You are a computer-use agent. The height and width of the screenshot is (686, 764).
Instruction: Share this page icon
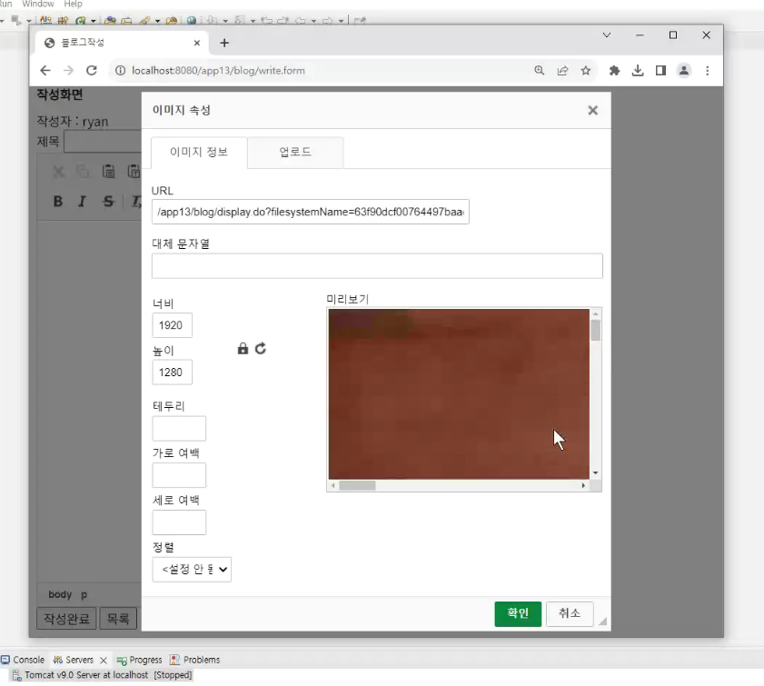pyautogui.click(x=562, y=71)
